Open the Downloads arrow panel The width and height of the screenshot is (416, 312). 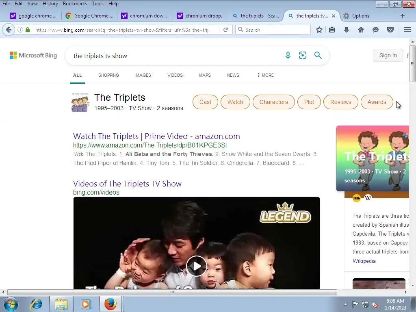point(346,30)
